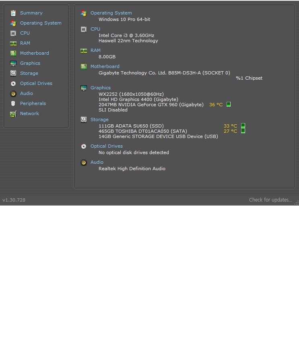Click the %1 Chipset text

(249, 78)
